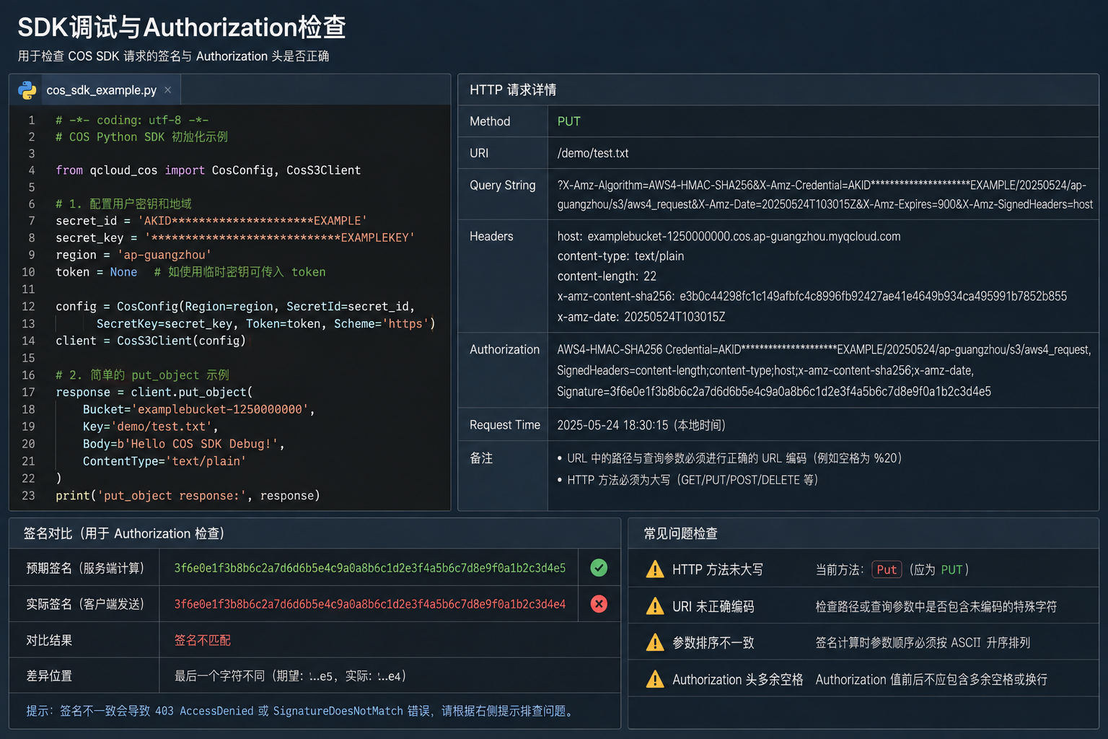
Task: Click the content-length: 22 header
Action: tap(607, 276)
